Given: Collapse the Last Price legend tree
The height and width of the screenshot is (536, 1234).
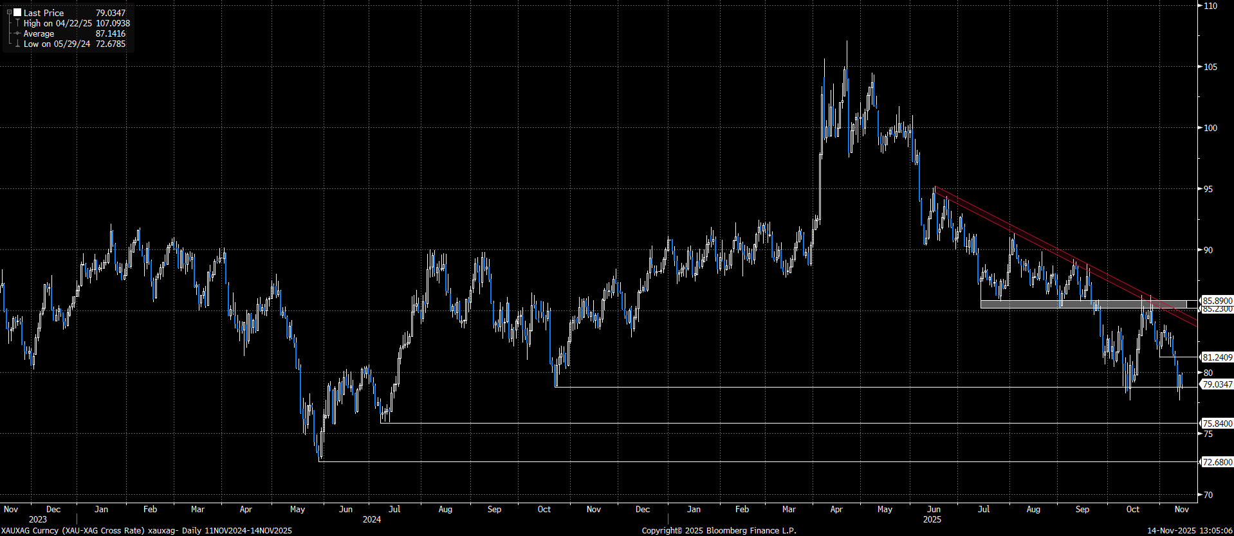Looking at the screenshot, I should pyautogui.click(x=9, y=12).
